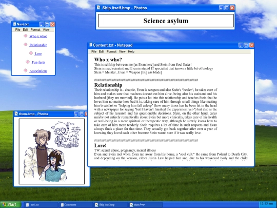Maximize the Content.txt Notepad window

point(246,45)
